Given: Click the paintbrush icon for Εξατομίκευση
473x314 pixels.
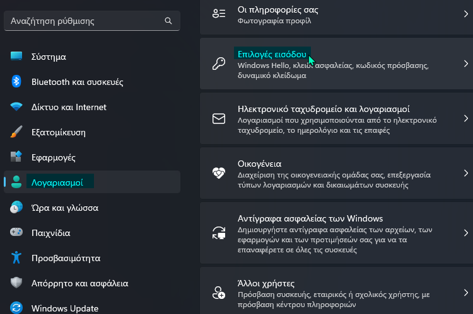Looking at the screenshot, I should (16, 132).
